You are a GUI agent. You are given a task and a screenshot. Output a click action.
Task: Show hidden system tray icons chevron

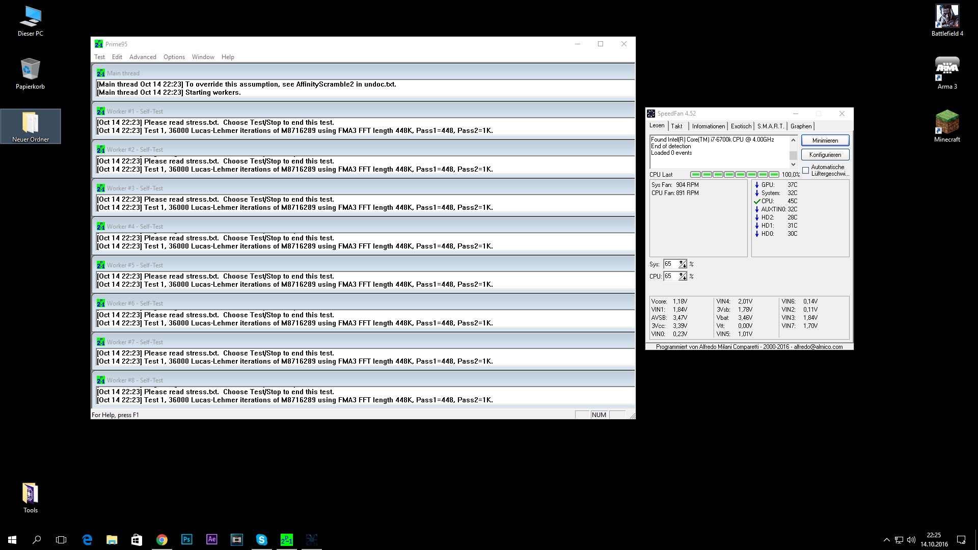(x=886, y=539)
